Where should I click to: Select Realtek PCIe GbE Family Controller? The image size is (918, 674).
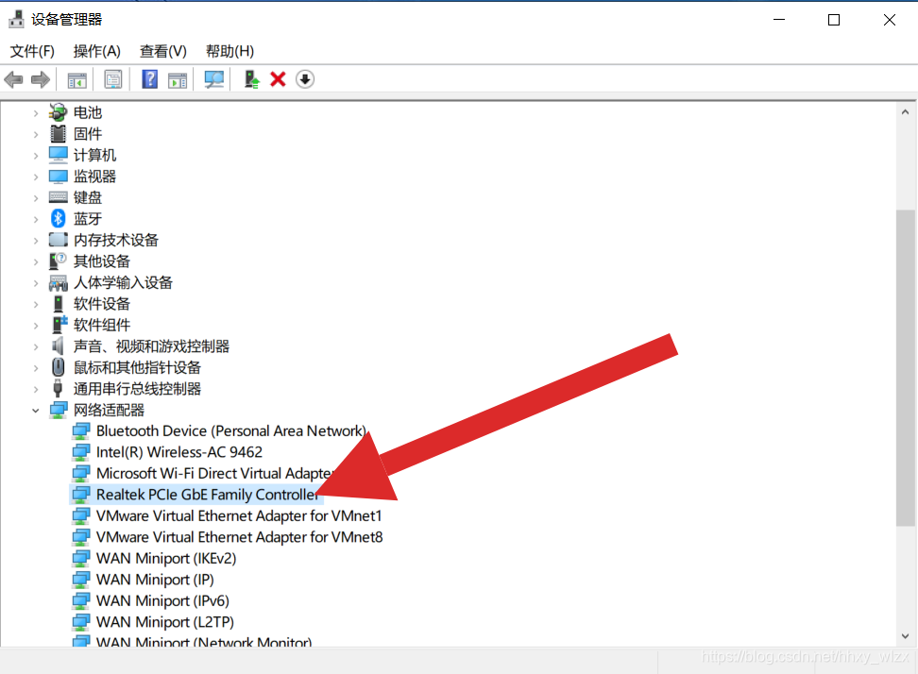coord(207,495)
